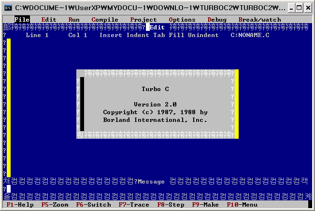Click the F10-Menu hotkey label
The width and height of the screenshot is (315, 211).
click(x=242, y=205)
